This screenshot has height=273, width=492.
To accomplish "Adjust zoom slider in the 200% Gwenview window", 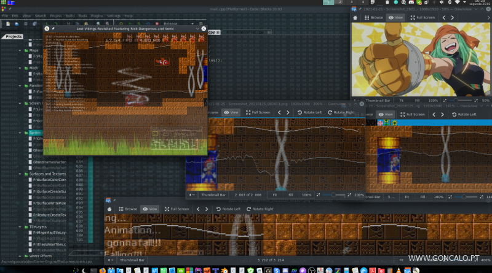I will [x=333, y=195].
